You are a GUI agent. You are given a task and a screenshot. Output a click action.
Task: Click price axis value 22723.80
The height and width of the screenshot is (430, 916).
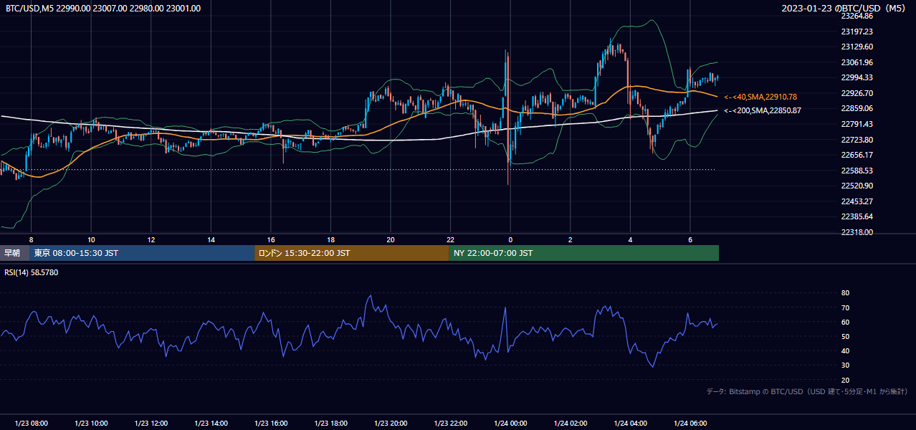pyautogui.click(x=857, y=140)
